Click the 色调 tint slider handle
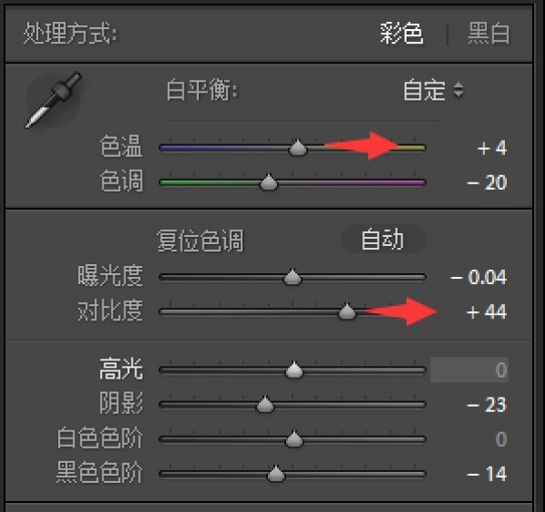Screen dimensions: 545x512 pos(269,182)
